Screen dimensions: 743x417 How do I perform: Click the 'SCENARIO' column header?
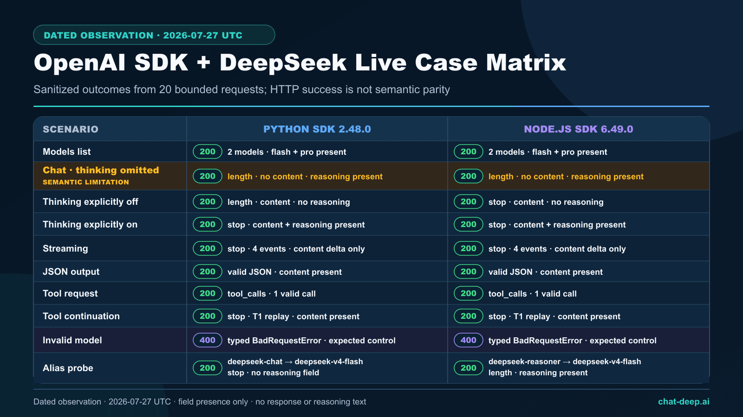click(71, 129)
